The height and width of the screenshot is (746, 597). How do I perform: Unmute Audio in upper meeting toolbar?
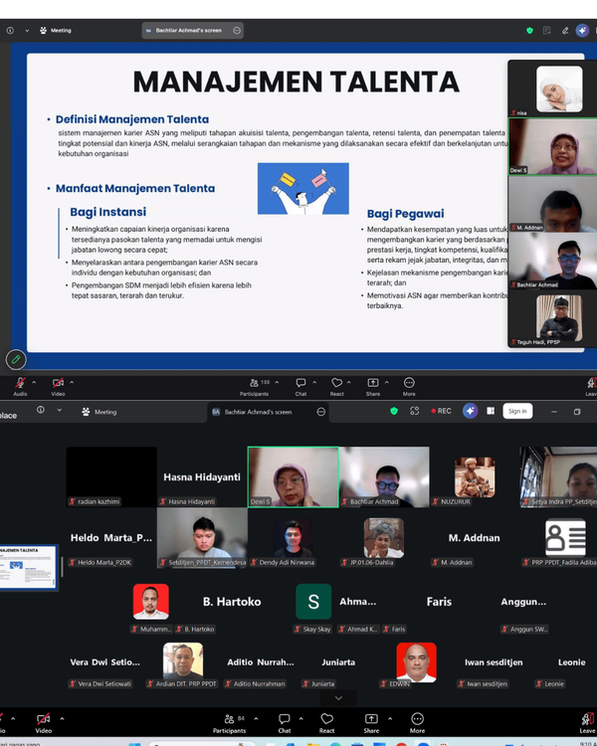(20, 386)
